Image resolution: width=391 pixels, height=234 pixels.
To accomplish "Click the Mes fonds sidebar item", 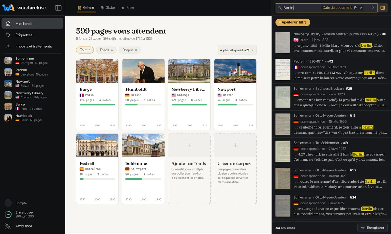I will pyautogui.click(x=32, y=24).
